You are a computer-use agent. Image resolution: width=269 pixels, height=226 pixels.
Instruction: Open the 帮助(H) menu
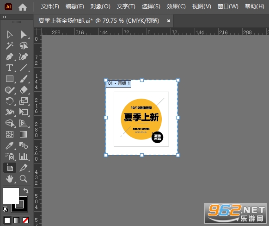tap(255, 6)
